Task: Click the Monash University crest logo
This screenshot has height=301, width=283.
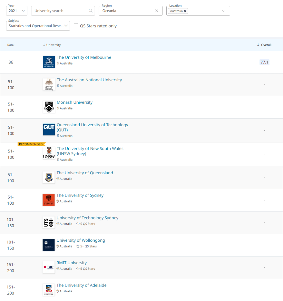Action: click(x=49, y=107)
